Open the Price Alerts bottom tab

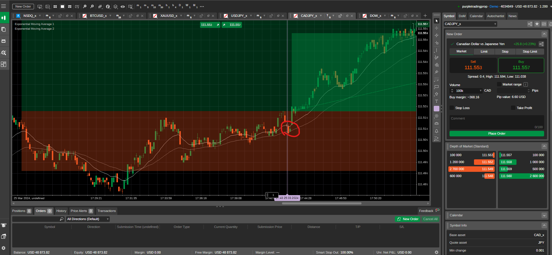(x=82, y=211)
